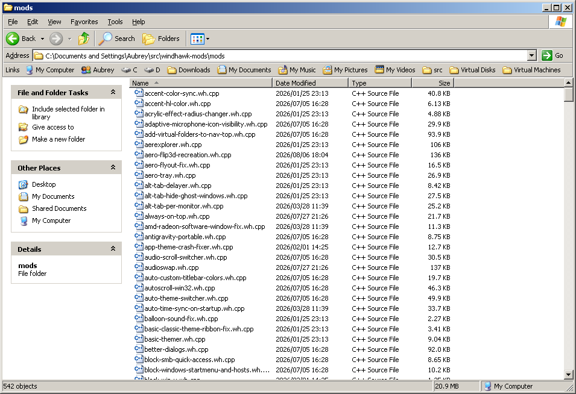Collapse Other Places panel
The image size is (576, 394).
pyautogui.click(x=113, y=167)
